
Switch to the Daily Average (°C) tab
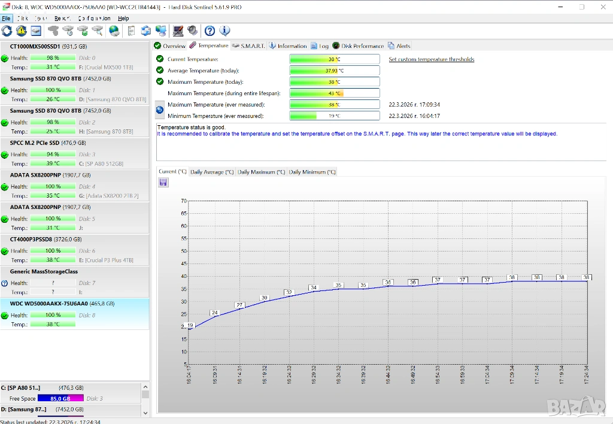pos(211,172)
